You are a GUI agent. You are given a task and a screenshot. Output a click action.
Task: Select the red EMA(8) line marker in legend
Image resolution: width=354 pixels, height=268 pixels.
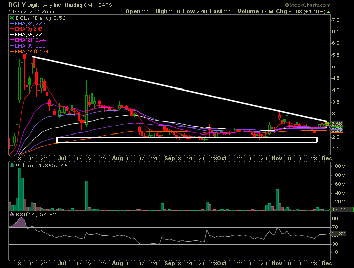point(12,29)
